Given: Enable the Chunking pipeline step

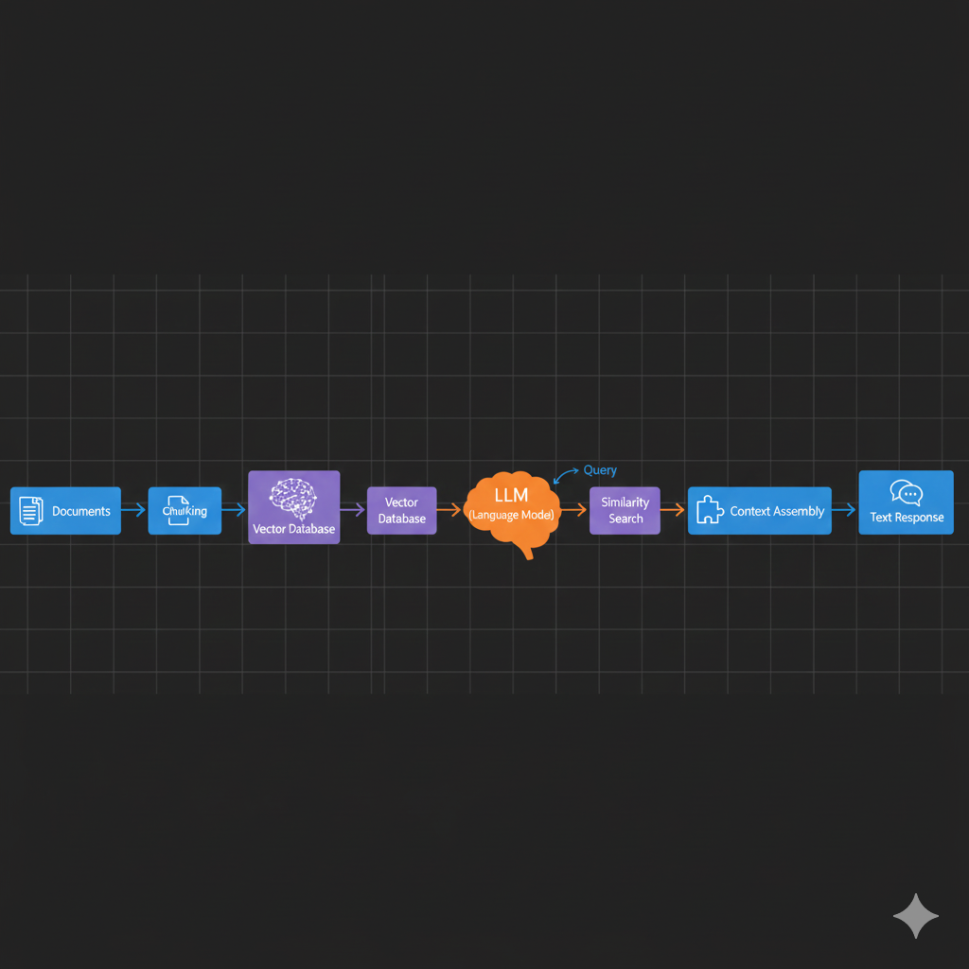Looking at the screenshot, I should (x=185, y=510).
